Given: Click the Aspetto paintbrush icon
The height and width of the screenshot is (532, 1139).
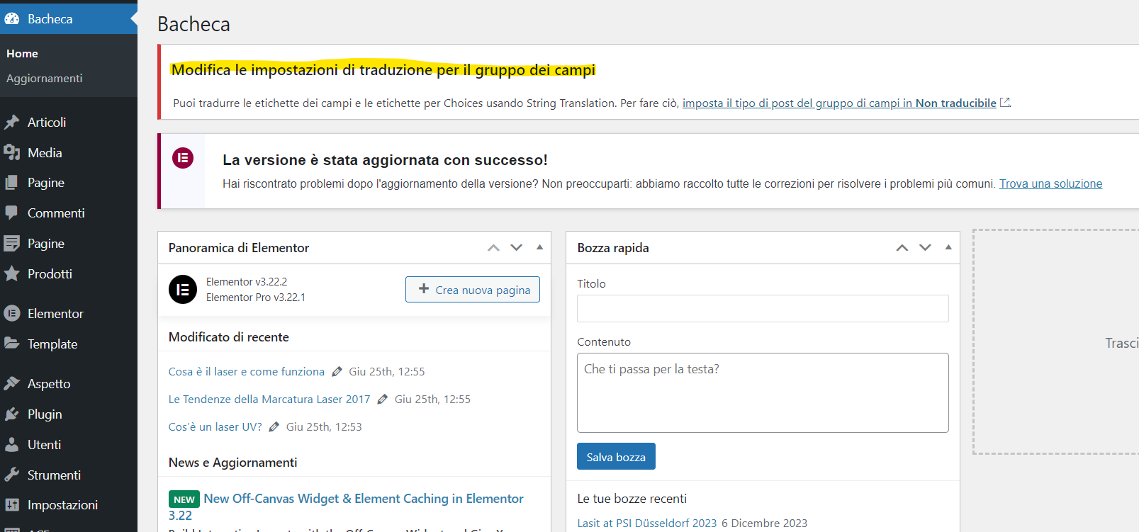Looking at the screenshot, I should tap(12, 383).
